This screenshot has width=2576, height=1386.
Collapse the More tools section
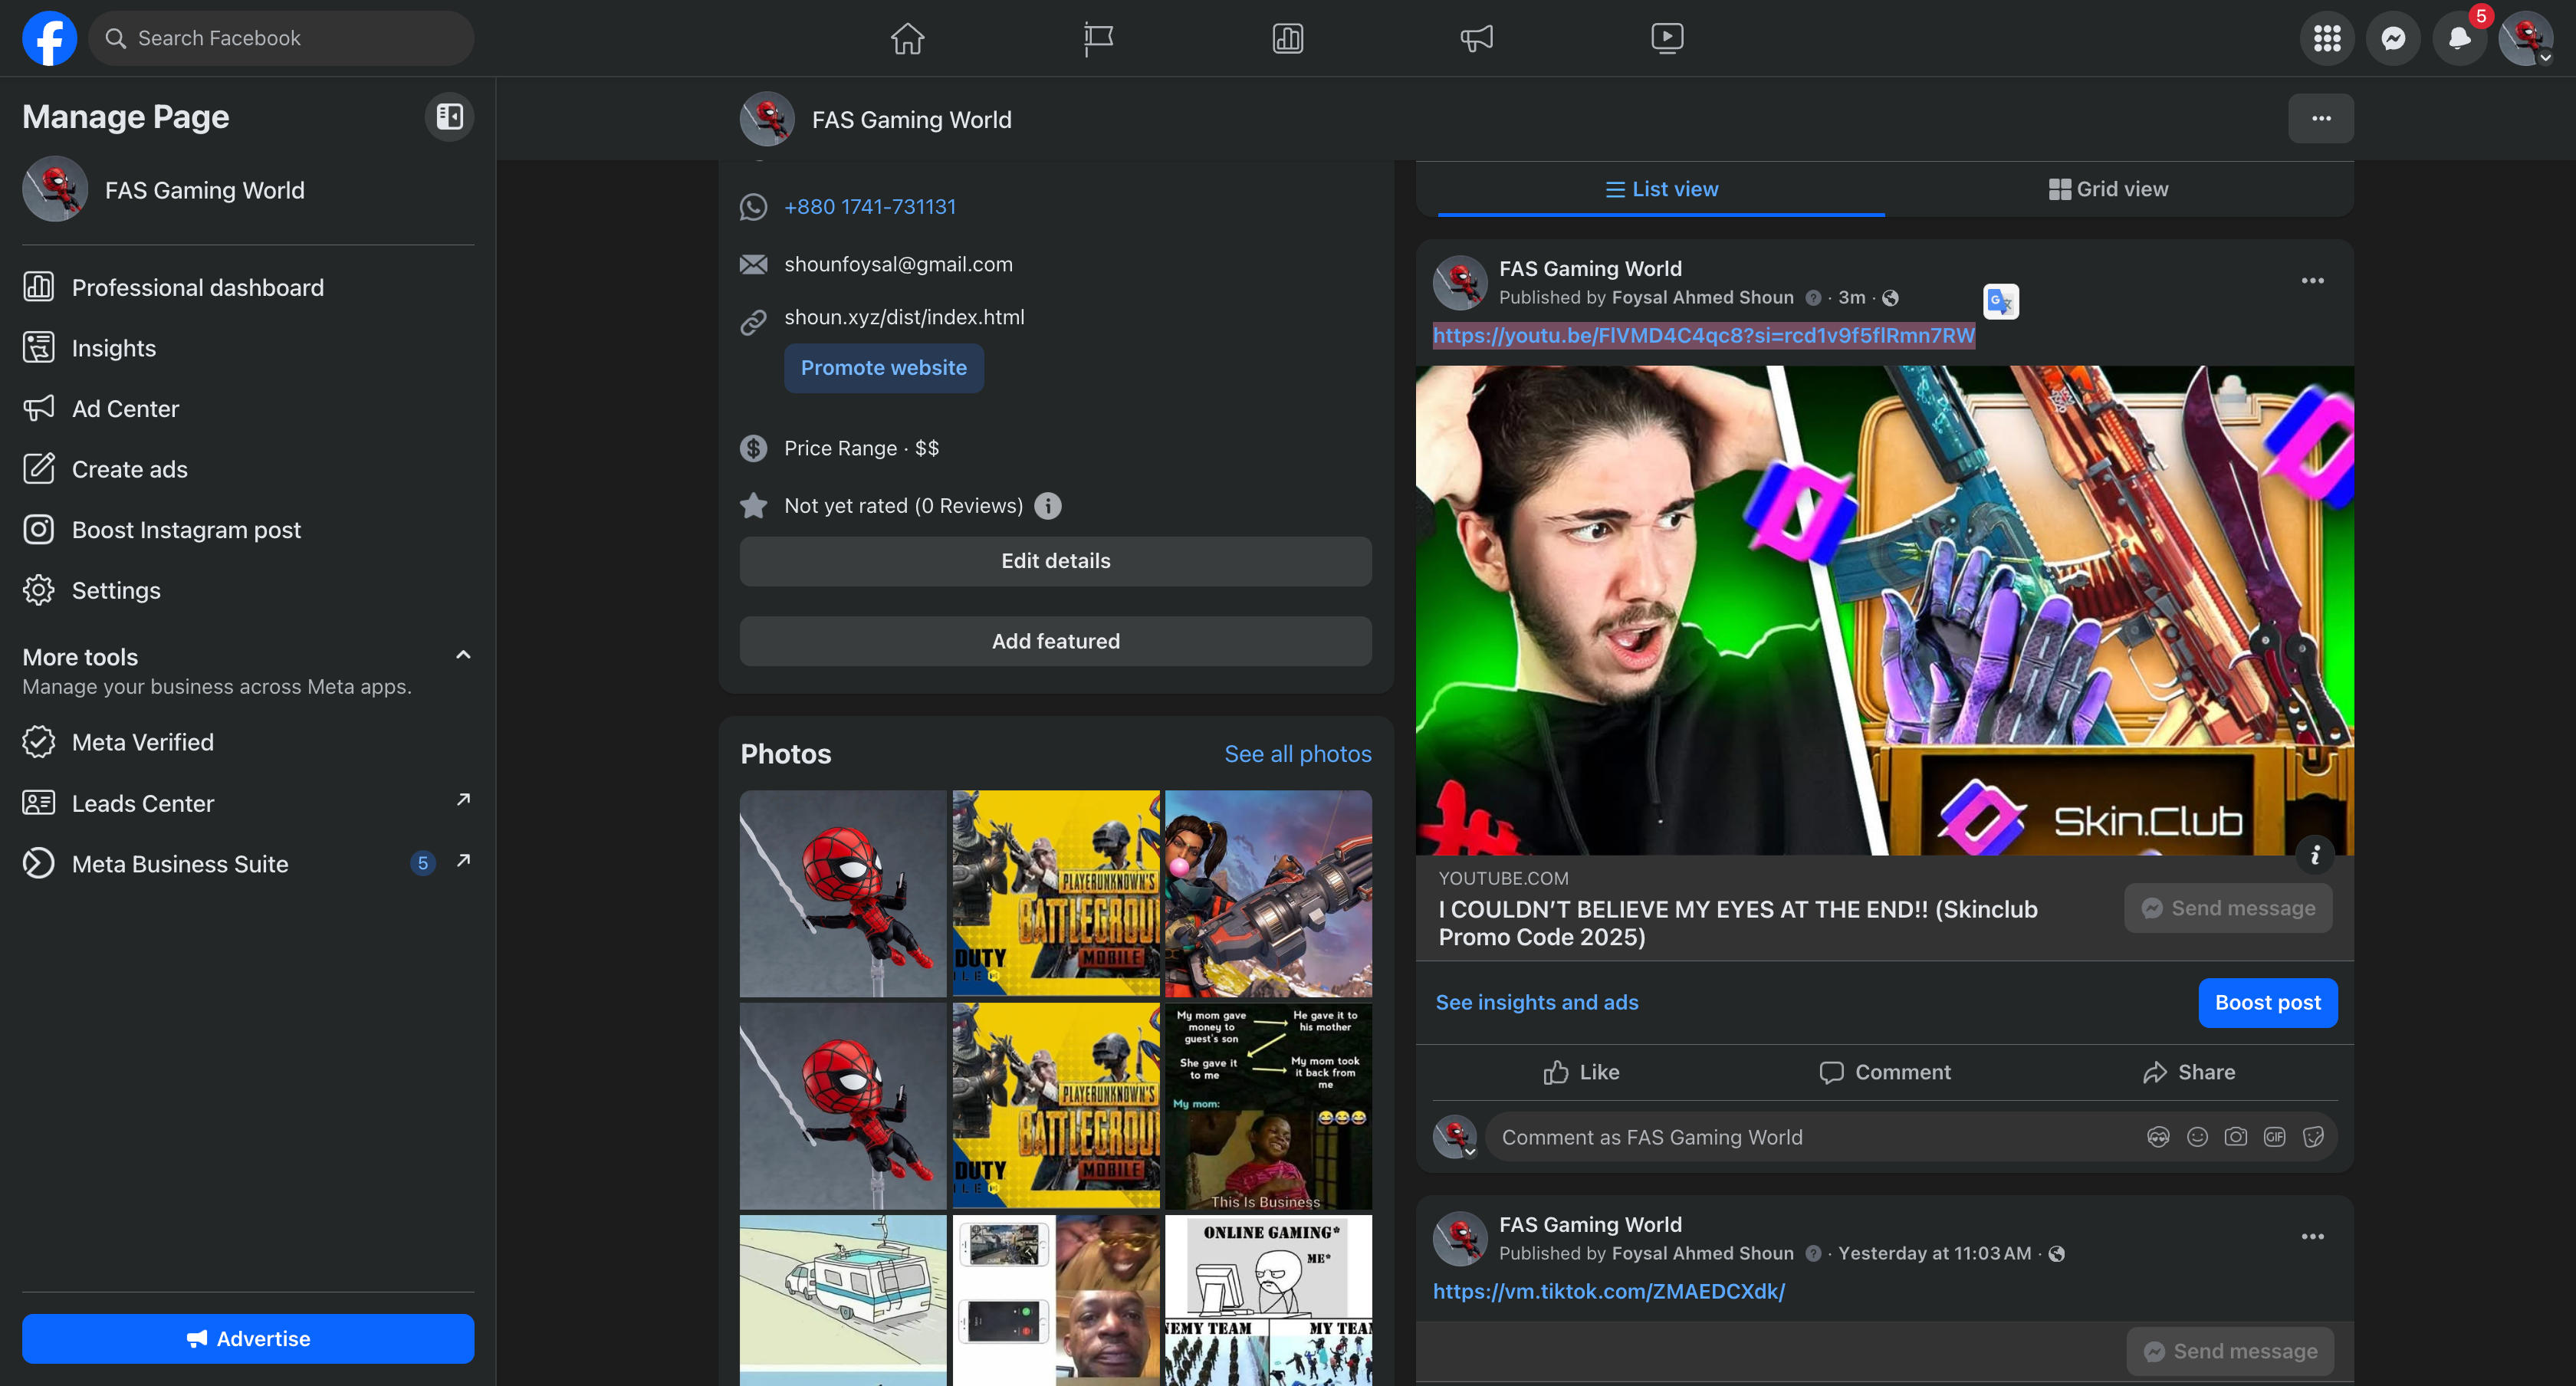[x=463, y=655]
